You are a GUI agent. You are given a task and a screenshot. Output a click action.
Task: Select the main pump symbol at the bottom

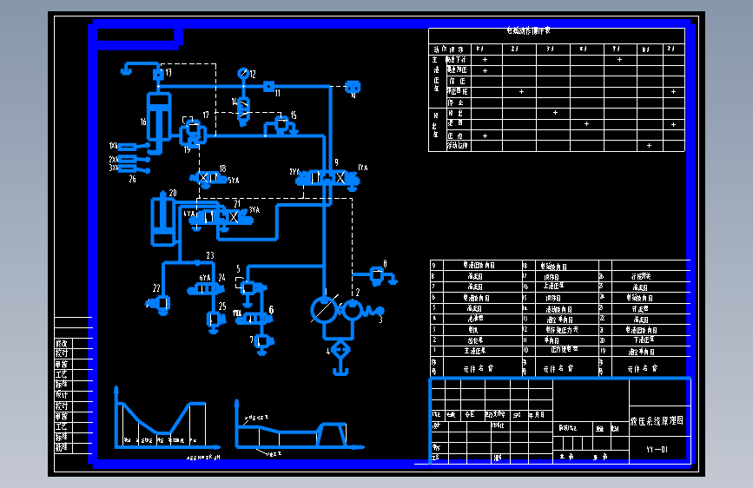325,309
